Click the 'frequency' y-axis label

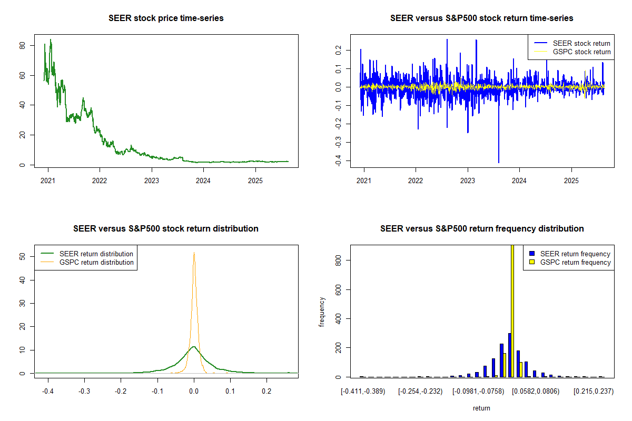322,312
